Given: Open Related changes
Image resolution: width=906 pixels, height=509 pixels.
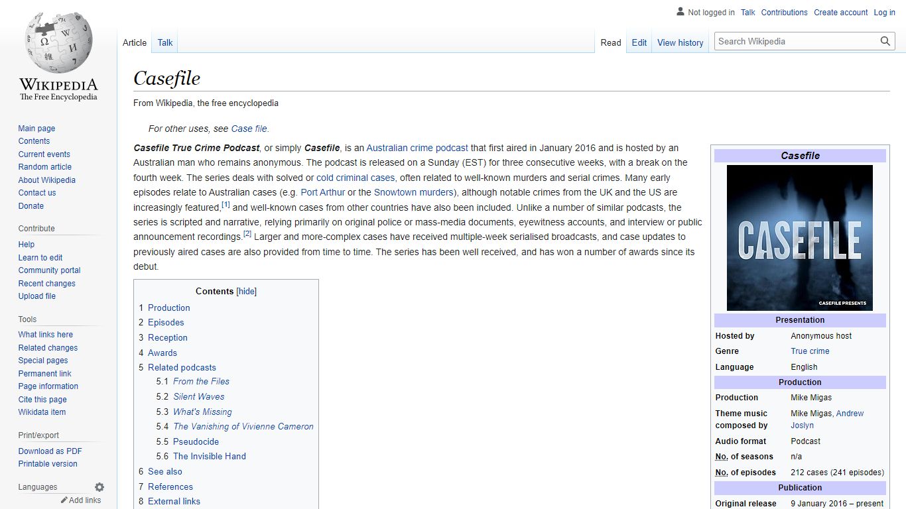Looking at the screenshot, I should 48,348.
